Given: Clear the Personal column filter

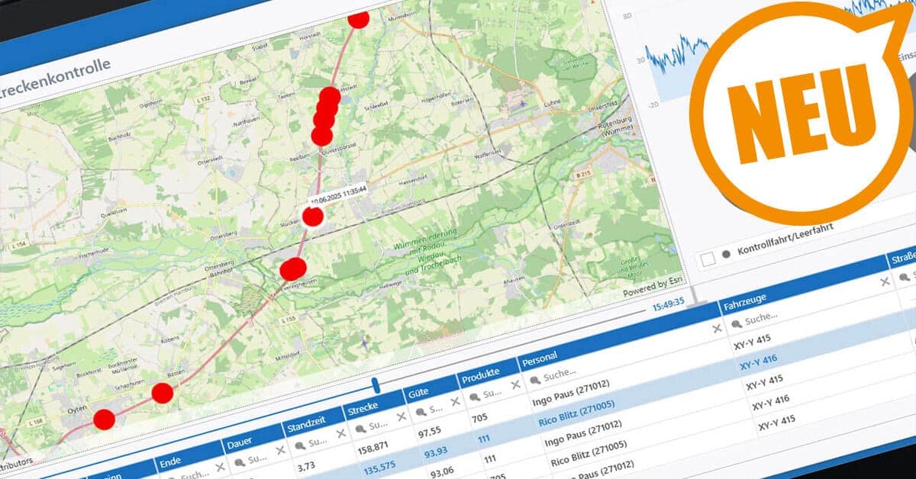Looking at the screenshot, I should 716,328.
